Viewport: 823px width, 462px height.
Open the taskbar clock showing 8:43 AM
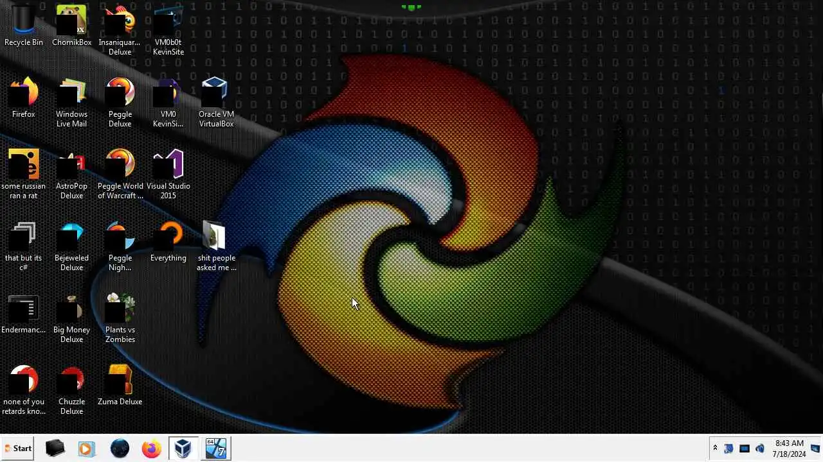tap(789, 449)
